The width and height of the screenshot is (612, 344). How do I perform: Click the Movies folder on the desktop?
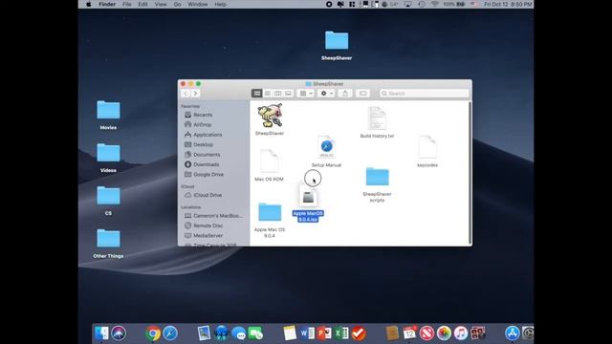point(108,110)
